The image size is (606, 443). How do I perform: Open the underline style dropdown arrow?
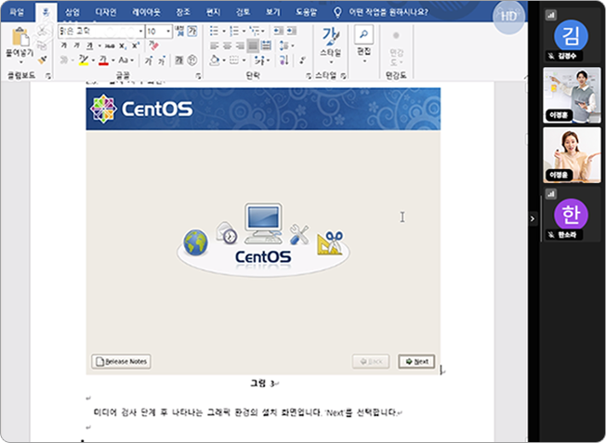pos(99,46)
